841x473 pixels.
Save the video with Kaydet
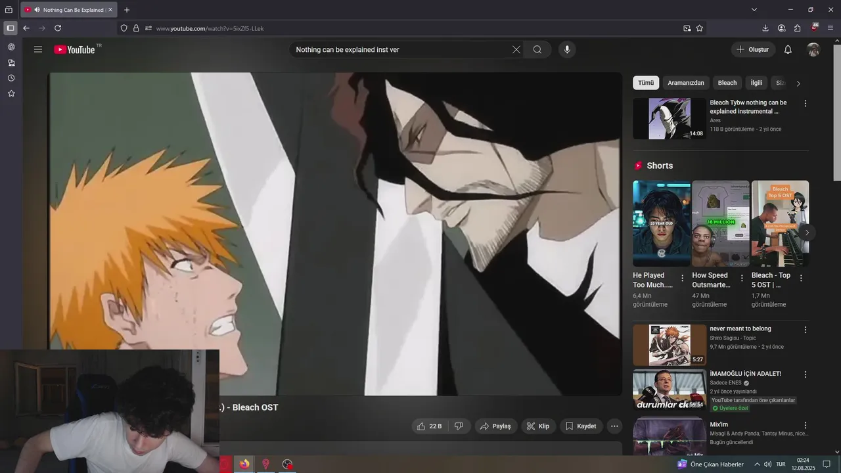click(x=581, y=426)
